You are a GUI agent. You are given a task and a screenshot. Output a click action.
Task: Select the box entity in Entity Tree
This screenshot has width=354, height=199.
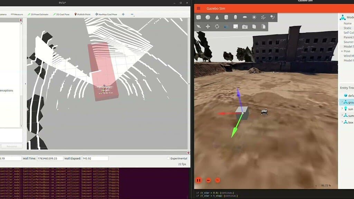[348, 122]
